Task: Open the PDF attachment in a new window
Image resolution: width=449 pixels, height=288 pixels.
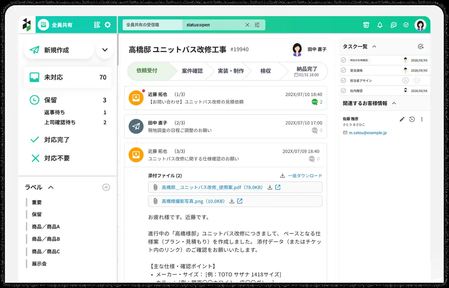Action: 278,187
